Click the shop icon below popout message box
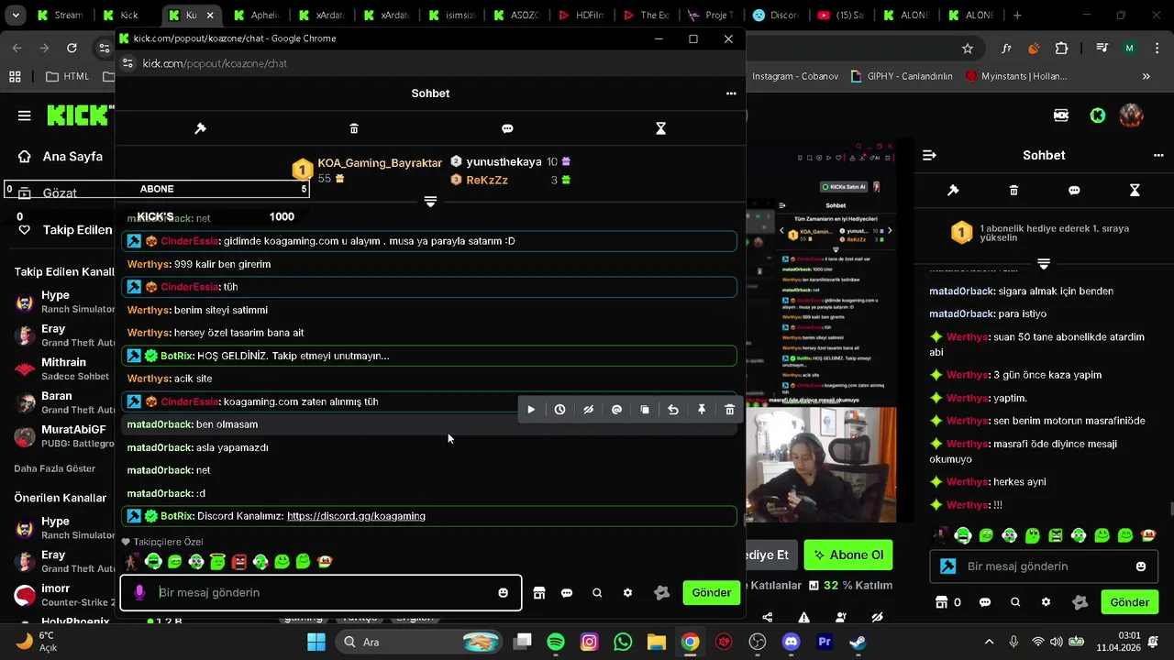 click(539, 593)
